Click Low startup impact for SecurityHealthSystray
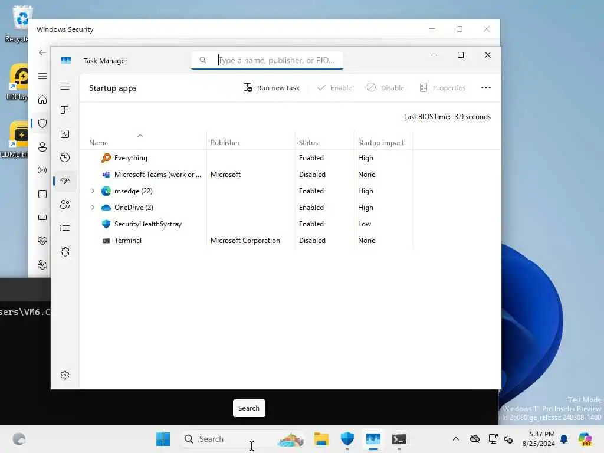Image resolution: width=604 pixels, height=453 pixels. click(365, 224)
